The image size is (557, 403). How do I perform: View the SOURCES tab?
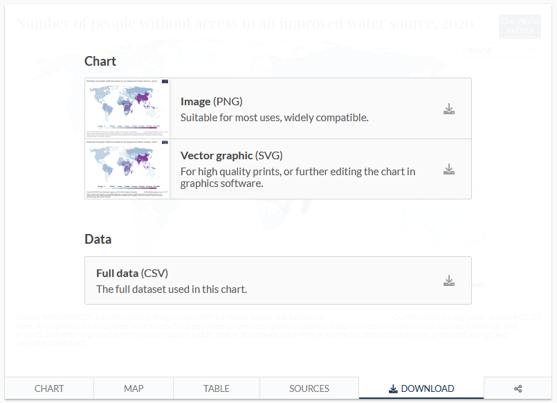pos(309,388)
